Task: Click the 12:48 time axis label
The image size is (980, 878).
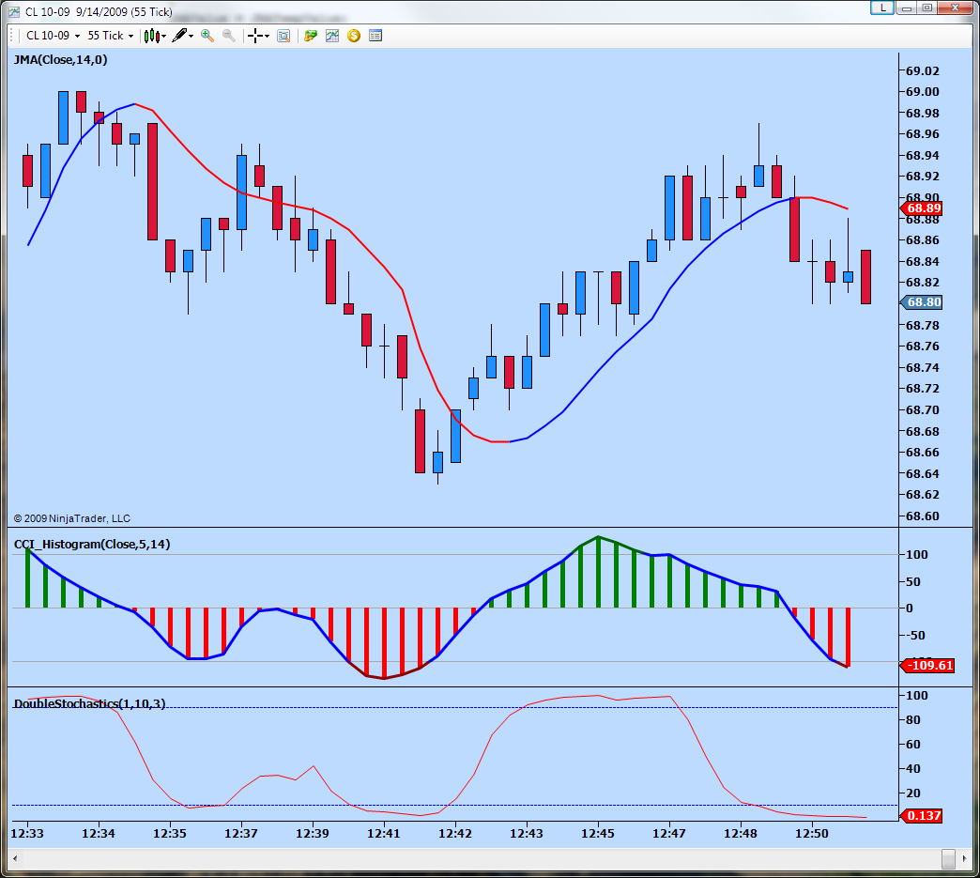Action: [741, 833]
